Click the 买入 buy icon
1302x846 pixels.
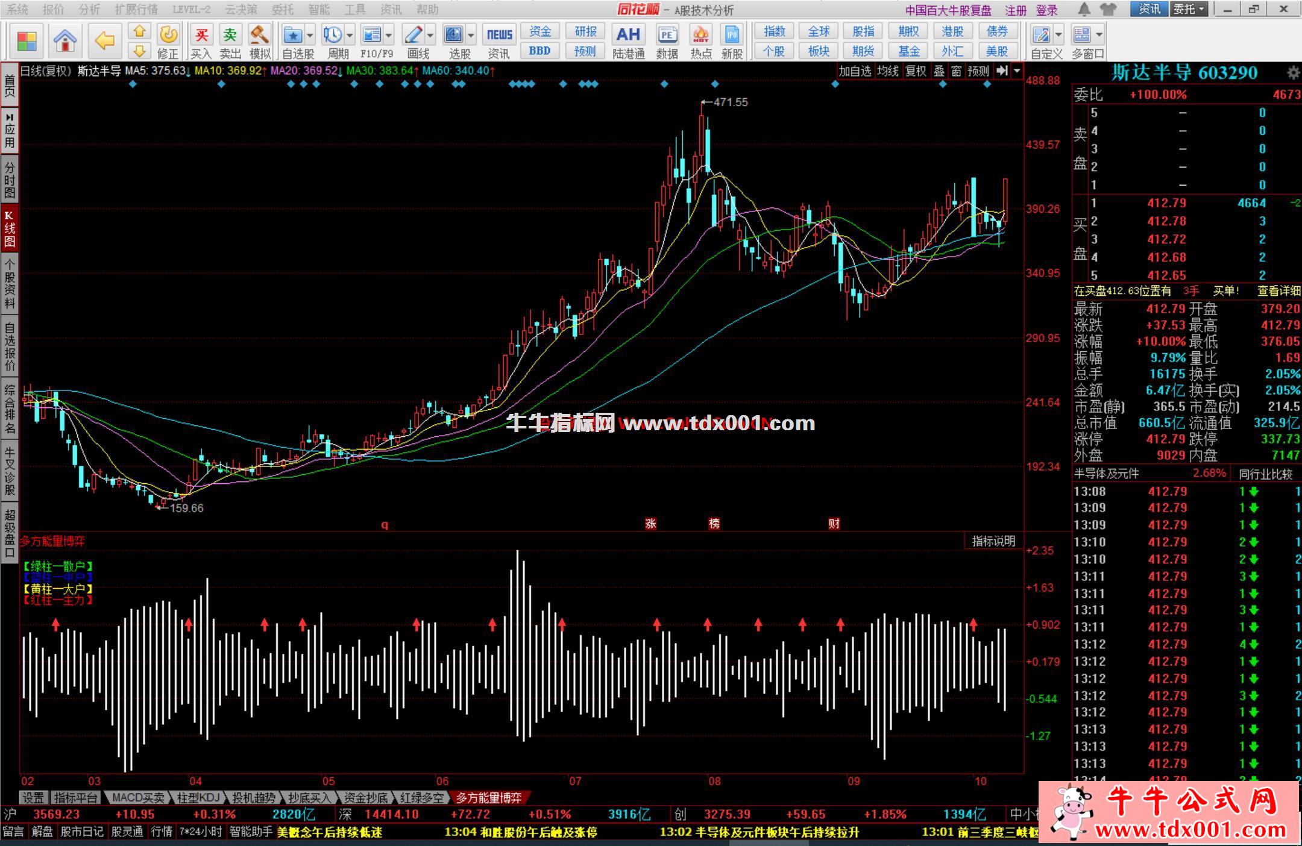click(x=201, y=41)
